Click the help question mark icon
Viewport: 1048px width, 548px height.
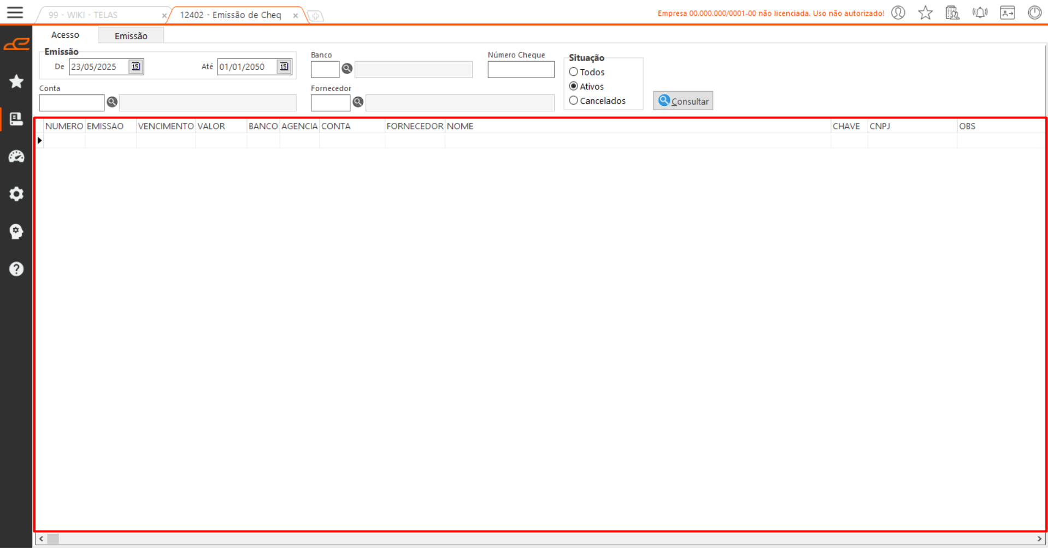(x=16, y=269)
